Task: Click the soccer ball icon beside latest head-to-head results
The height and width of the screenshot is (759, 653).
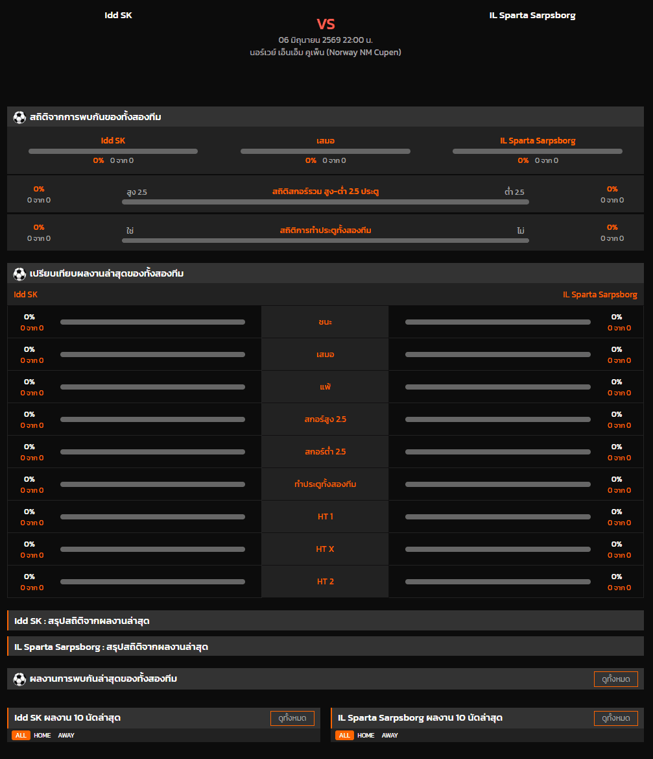Action: 19,679
